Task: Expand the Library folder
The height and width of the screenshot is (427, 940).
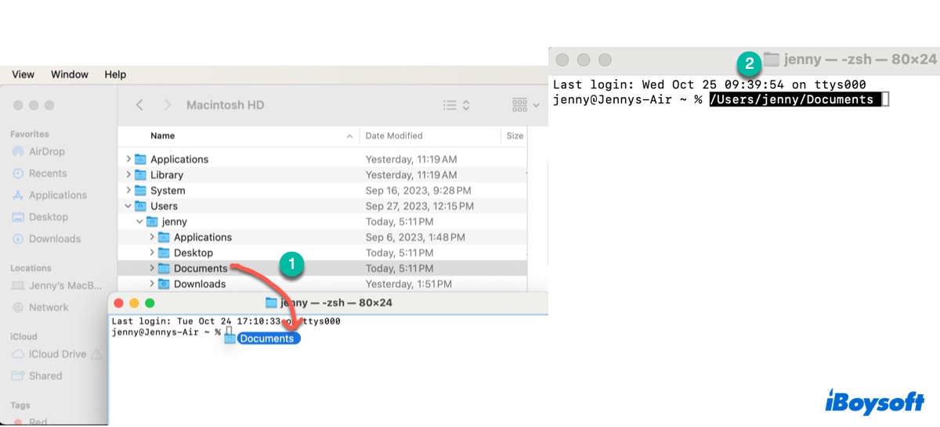Action: pyautogui.click(x=128, y=174)
